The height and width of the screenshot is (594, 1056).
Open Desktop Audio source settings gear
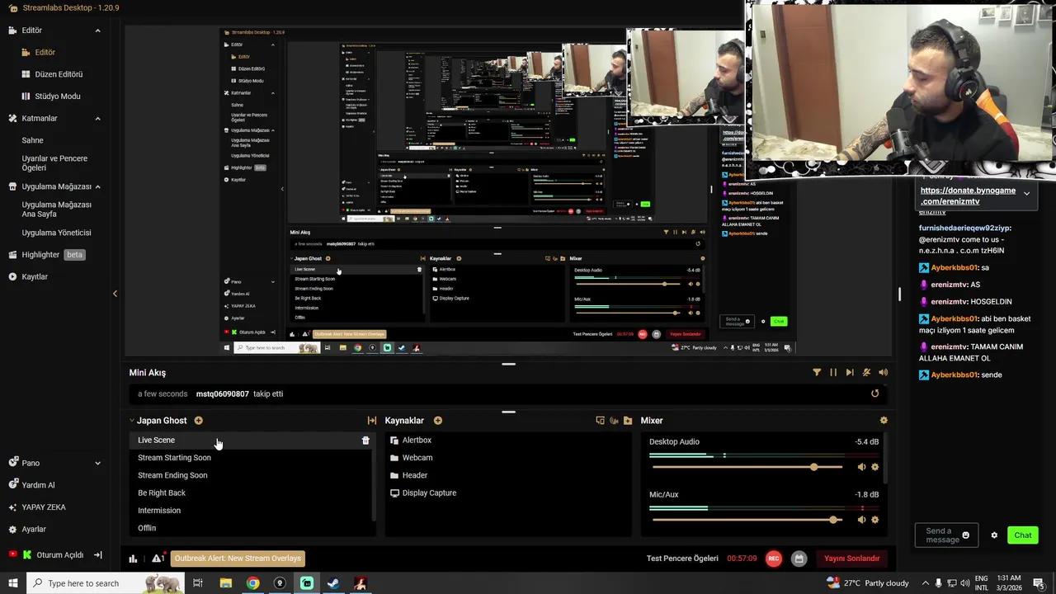click(875, 467)
